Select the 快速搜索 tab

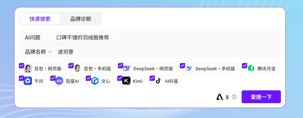[x=40, y=19]
